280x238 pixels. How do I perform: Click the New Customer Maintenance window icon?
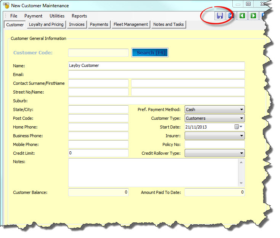pyautogui.click(x=6, y=6)
